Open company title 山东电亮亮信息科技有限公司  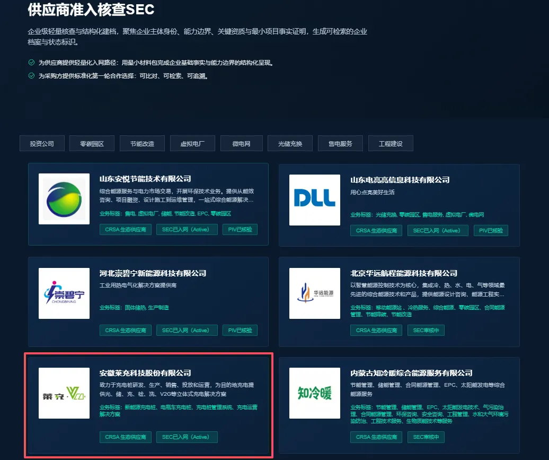point(400,180)
